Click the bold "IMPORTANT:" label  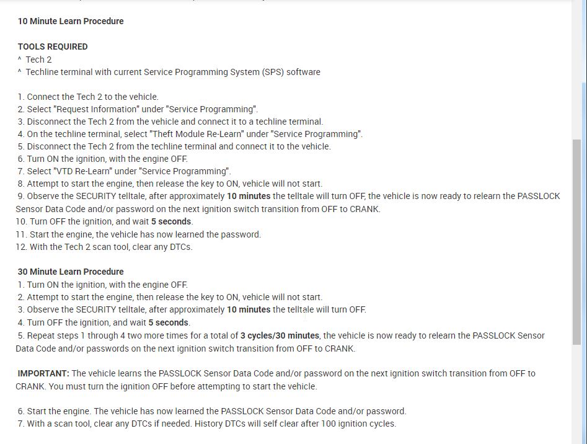(x=43, y=373)
